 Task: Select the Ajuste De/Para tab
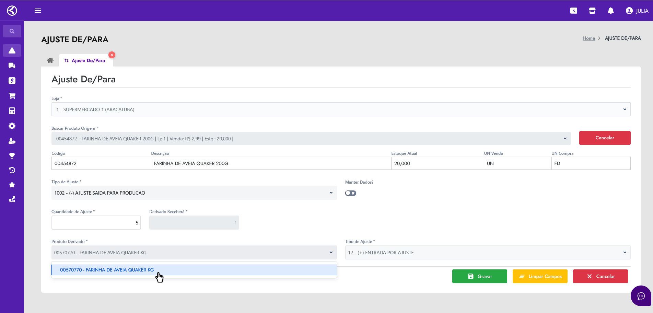(x=85, y=61)
